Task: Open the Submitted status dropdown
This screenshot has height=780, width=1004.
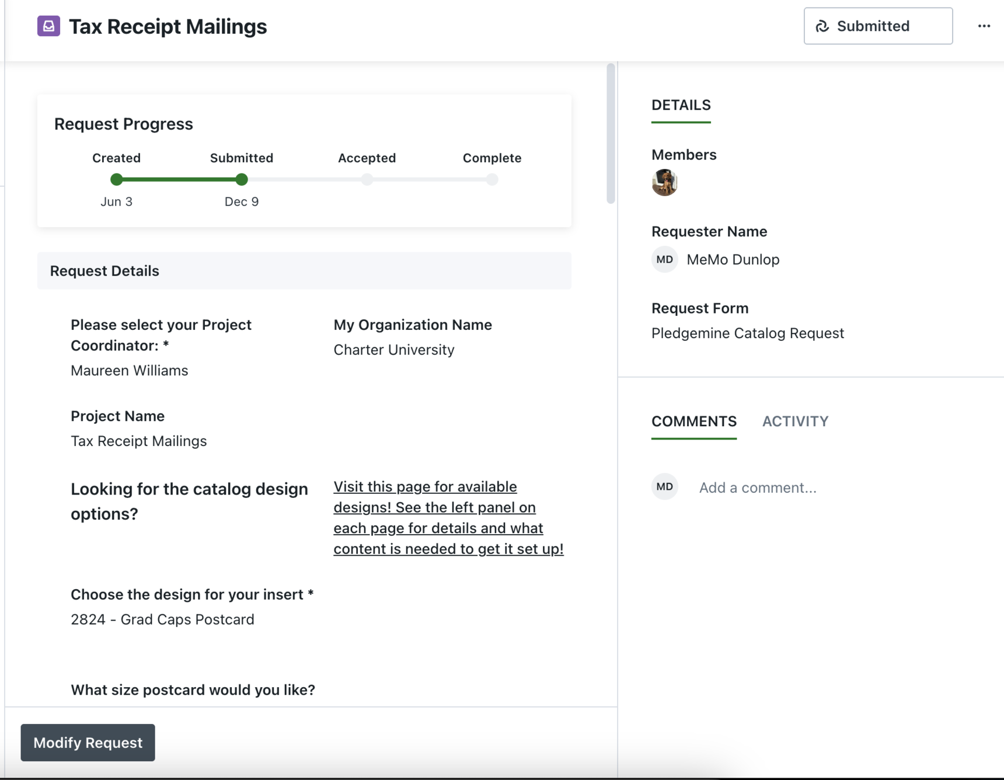Action: coord(878,26)
